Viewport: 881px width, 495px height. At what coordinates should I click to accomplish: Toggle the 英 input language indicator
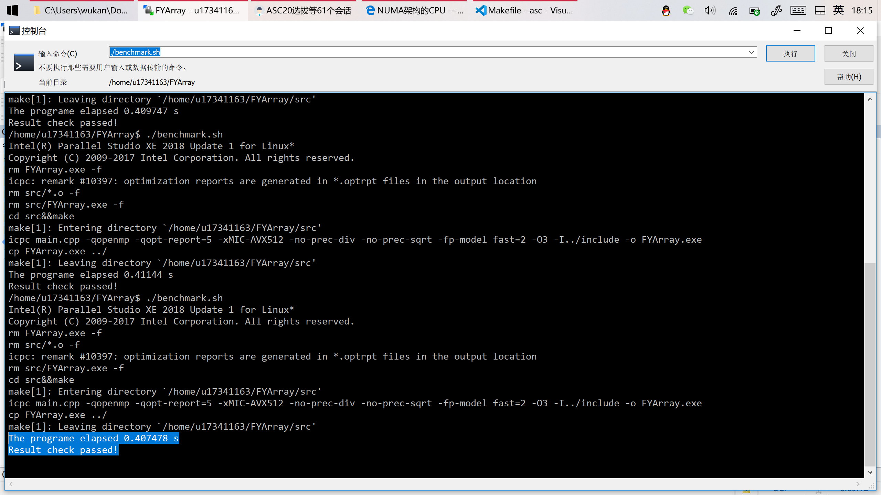(x=838, y=10)
